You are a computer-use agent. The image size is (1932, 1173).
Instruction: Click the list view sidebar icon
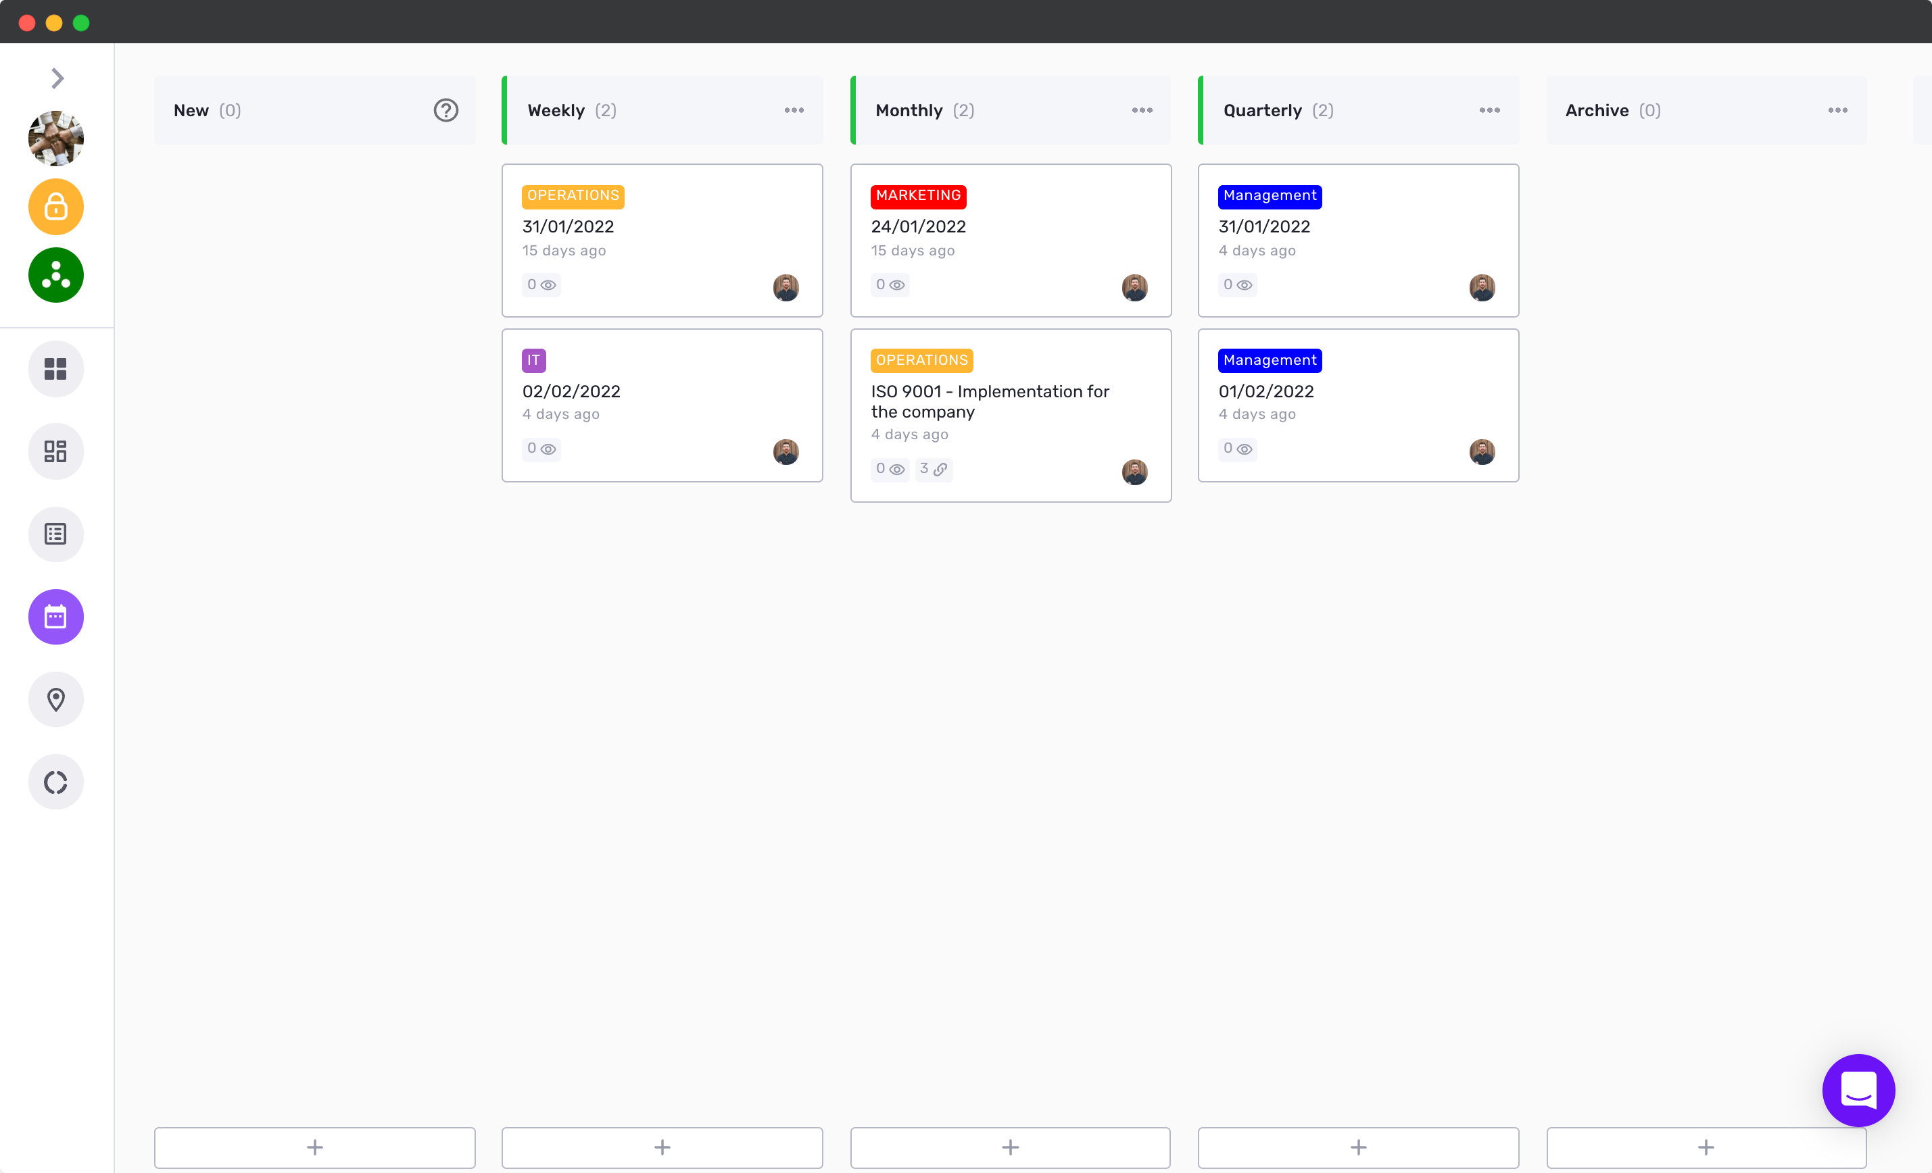[55, 534]
